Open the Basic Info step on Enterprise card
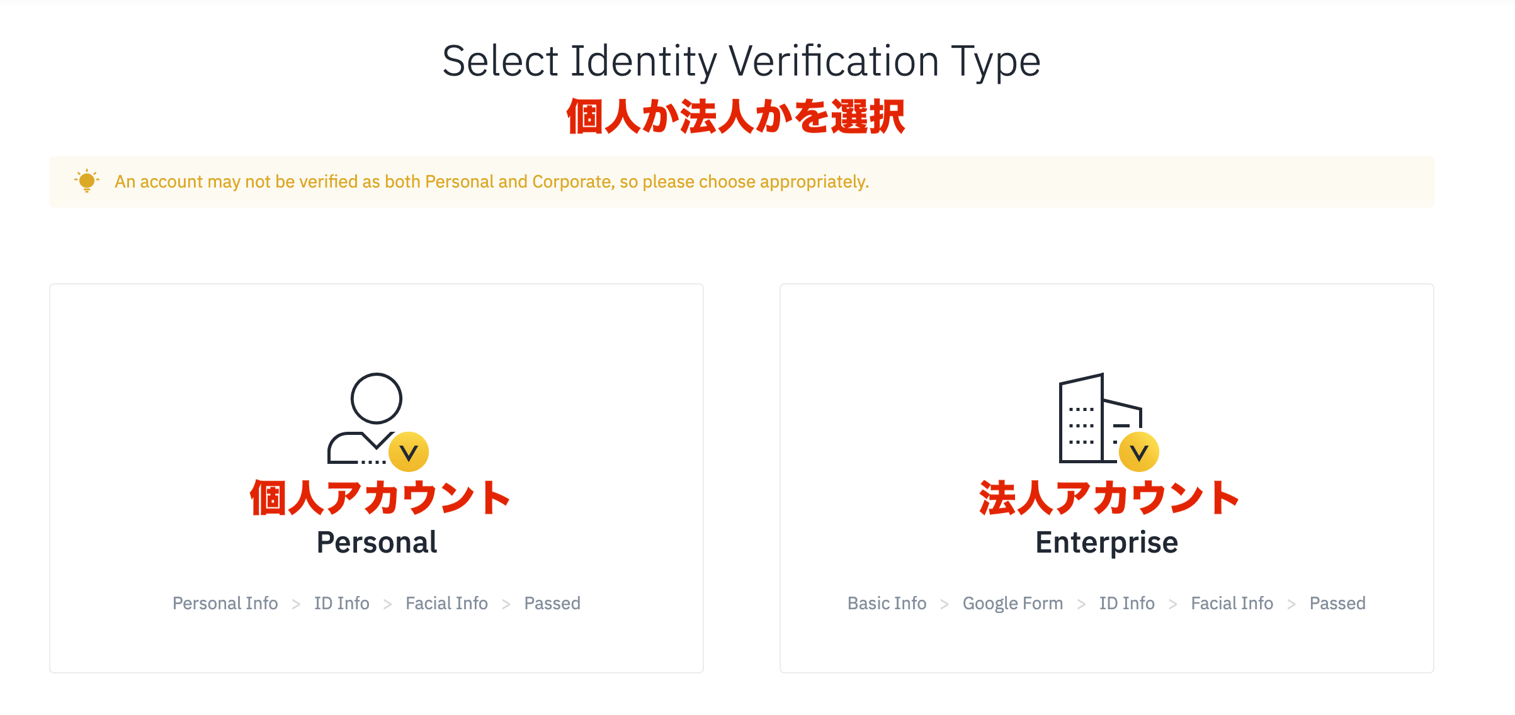This screenshot has height=715, width=1515. 886,603
